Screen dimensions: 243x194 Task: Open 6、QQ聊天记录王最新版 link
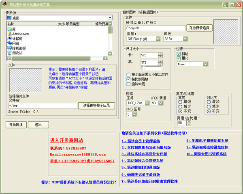141,175
